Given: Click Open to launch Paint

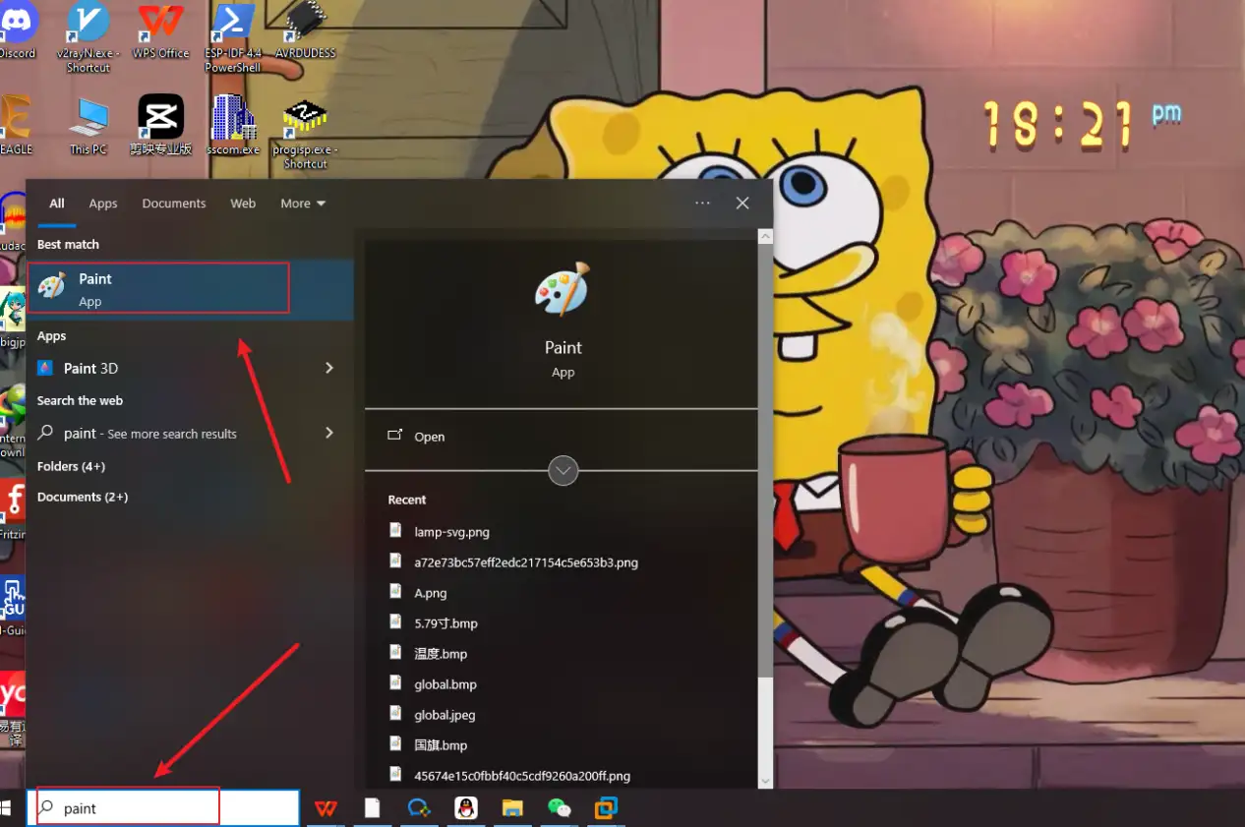Looking at the screenshot, I should [429, 437].
